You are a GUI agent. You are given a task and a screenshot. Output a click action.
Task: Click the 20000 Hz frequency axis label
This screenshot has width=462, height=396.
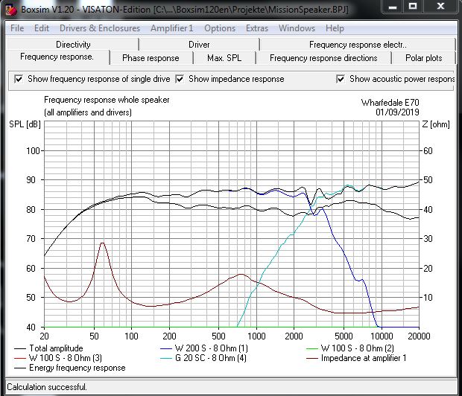419,336
